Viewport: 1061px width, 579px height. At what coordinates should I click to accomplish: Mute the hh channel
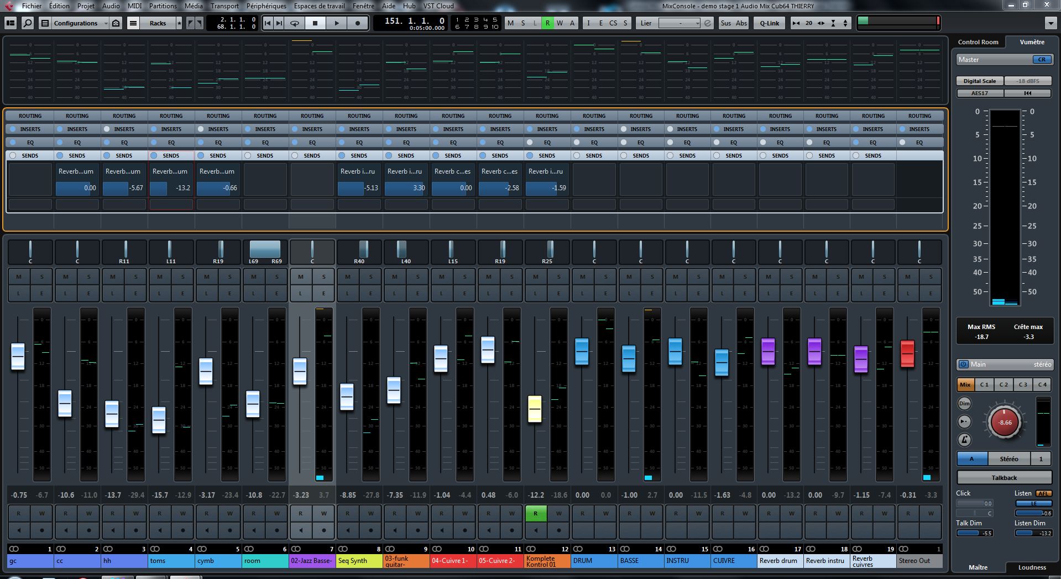coord(113,277)
